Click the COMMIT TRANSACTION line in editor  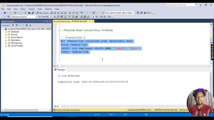(75, 52)
